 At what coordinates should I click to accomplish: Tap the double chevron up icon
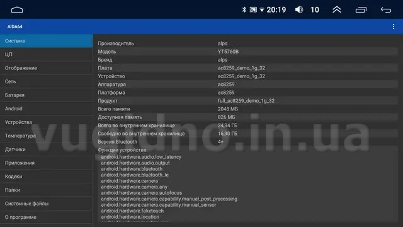pyautogui.click(x=337, y=10)
